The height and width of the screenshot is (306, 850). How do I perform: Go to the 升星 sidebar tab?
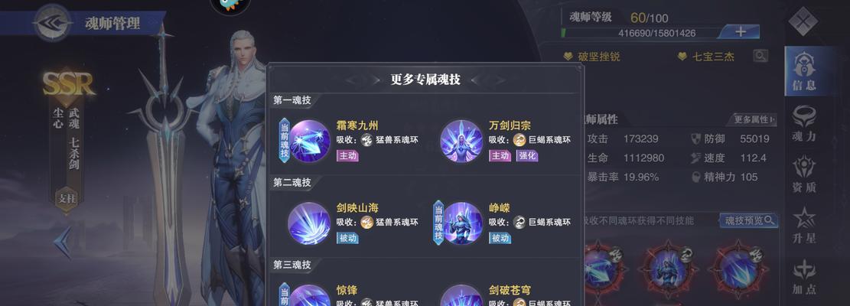click(x=804, y=226)
